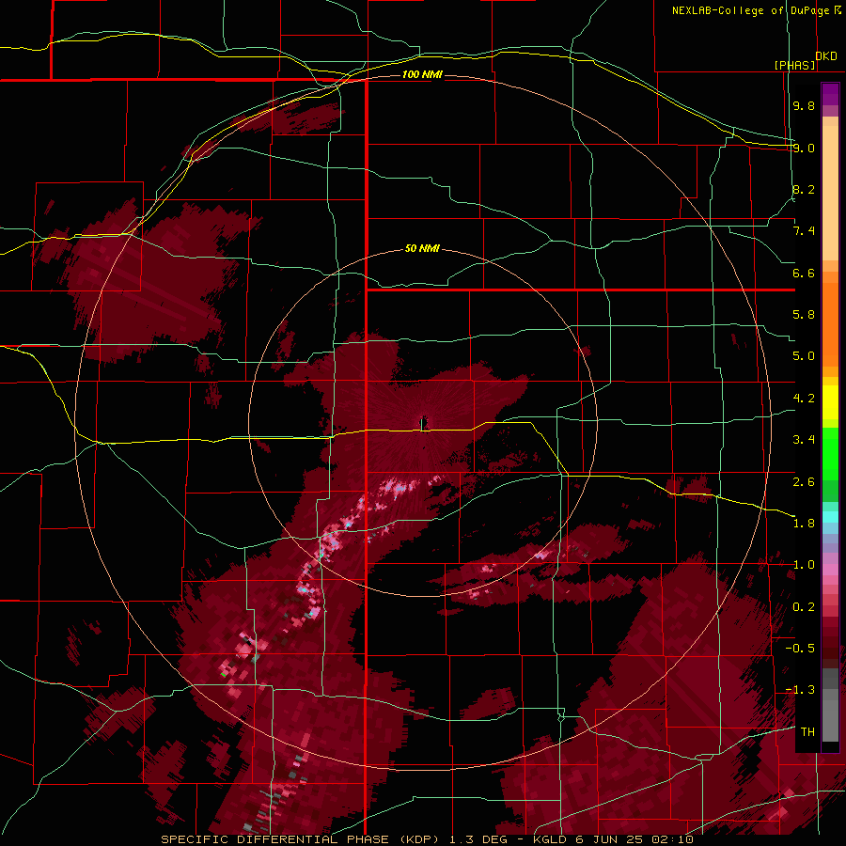Click the 9.0 value on the color scale

[804, 148]
